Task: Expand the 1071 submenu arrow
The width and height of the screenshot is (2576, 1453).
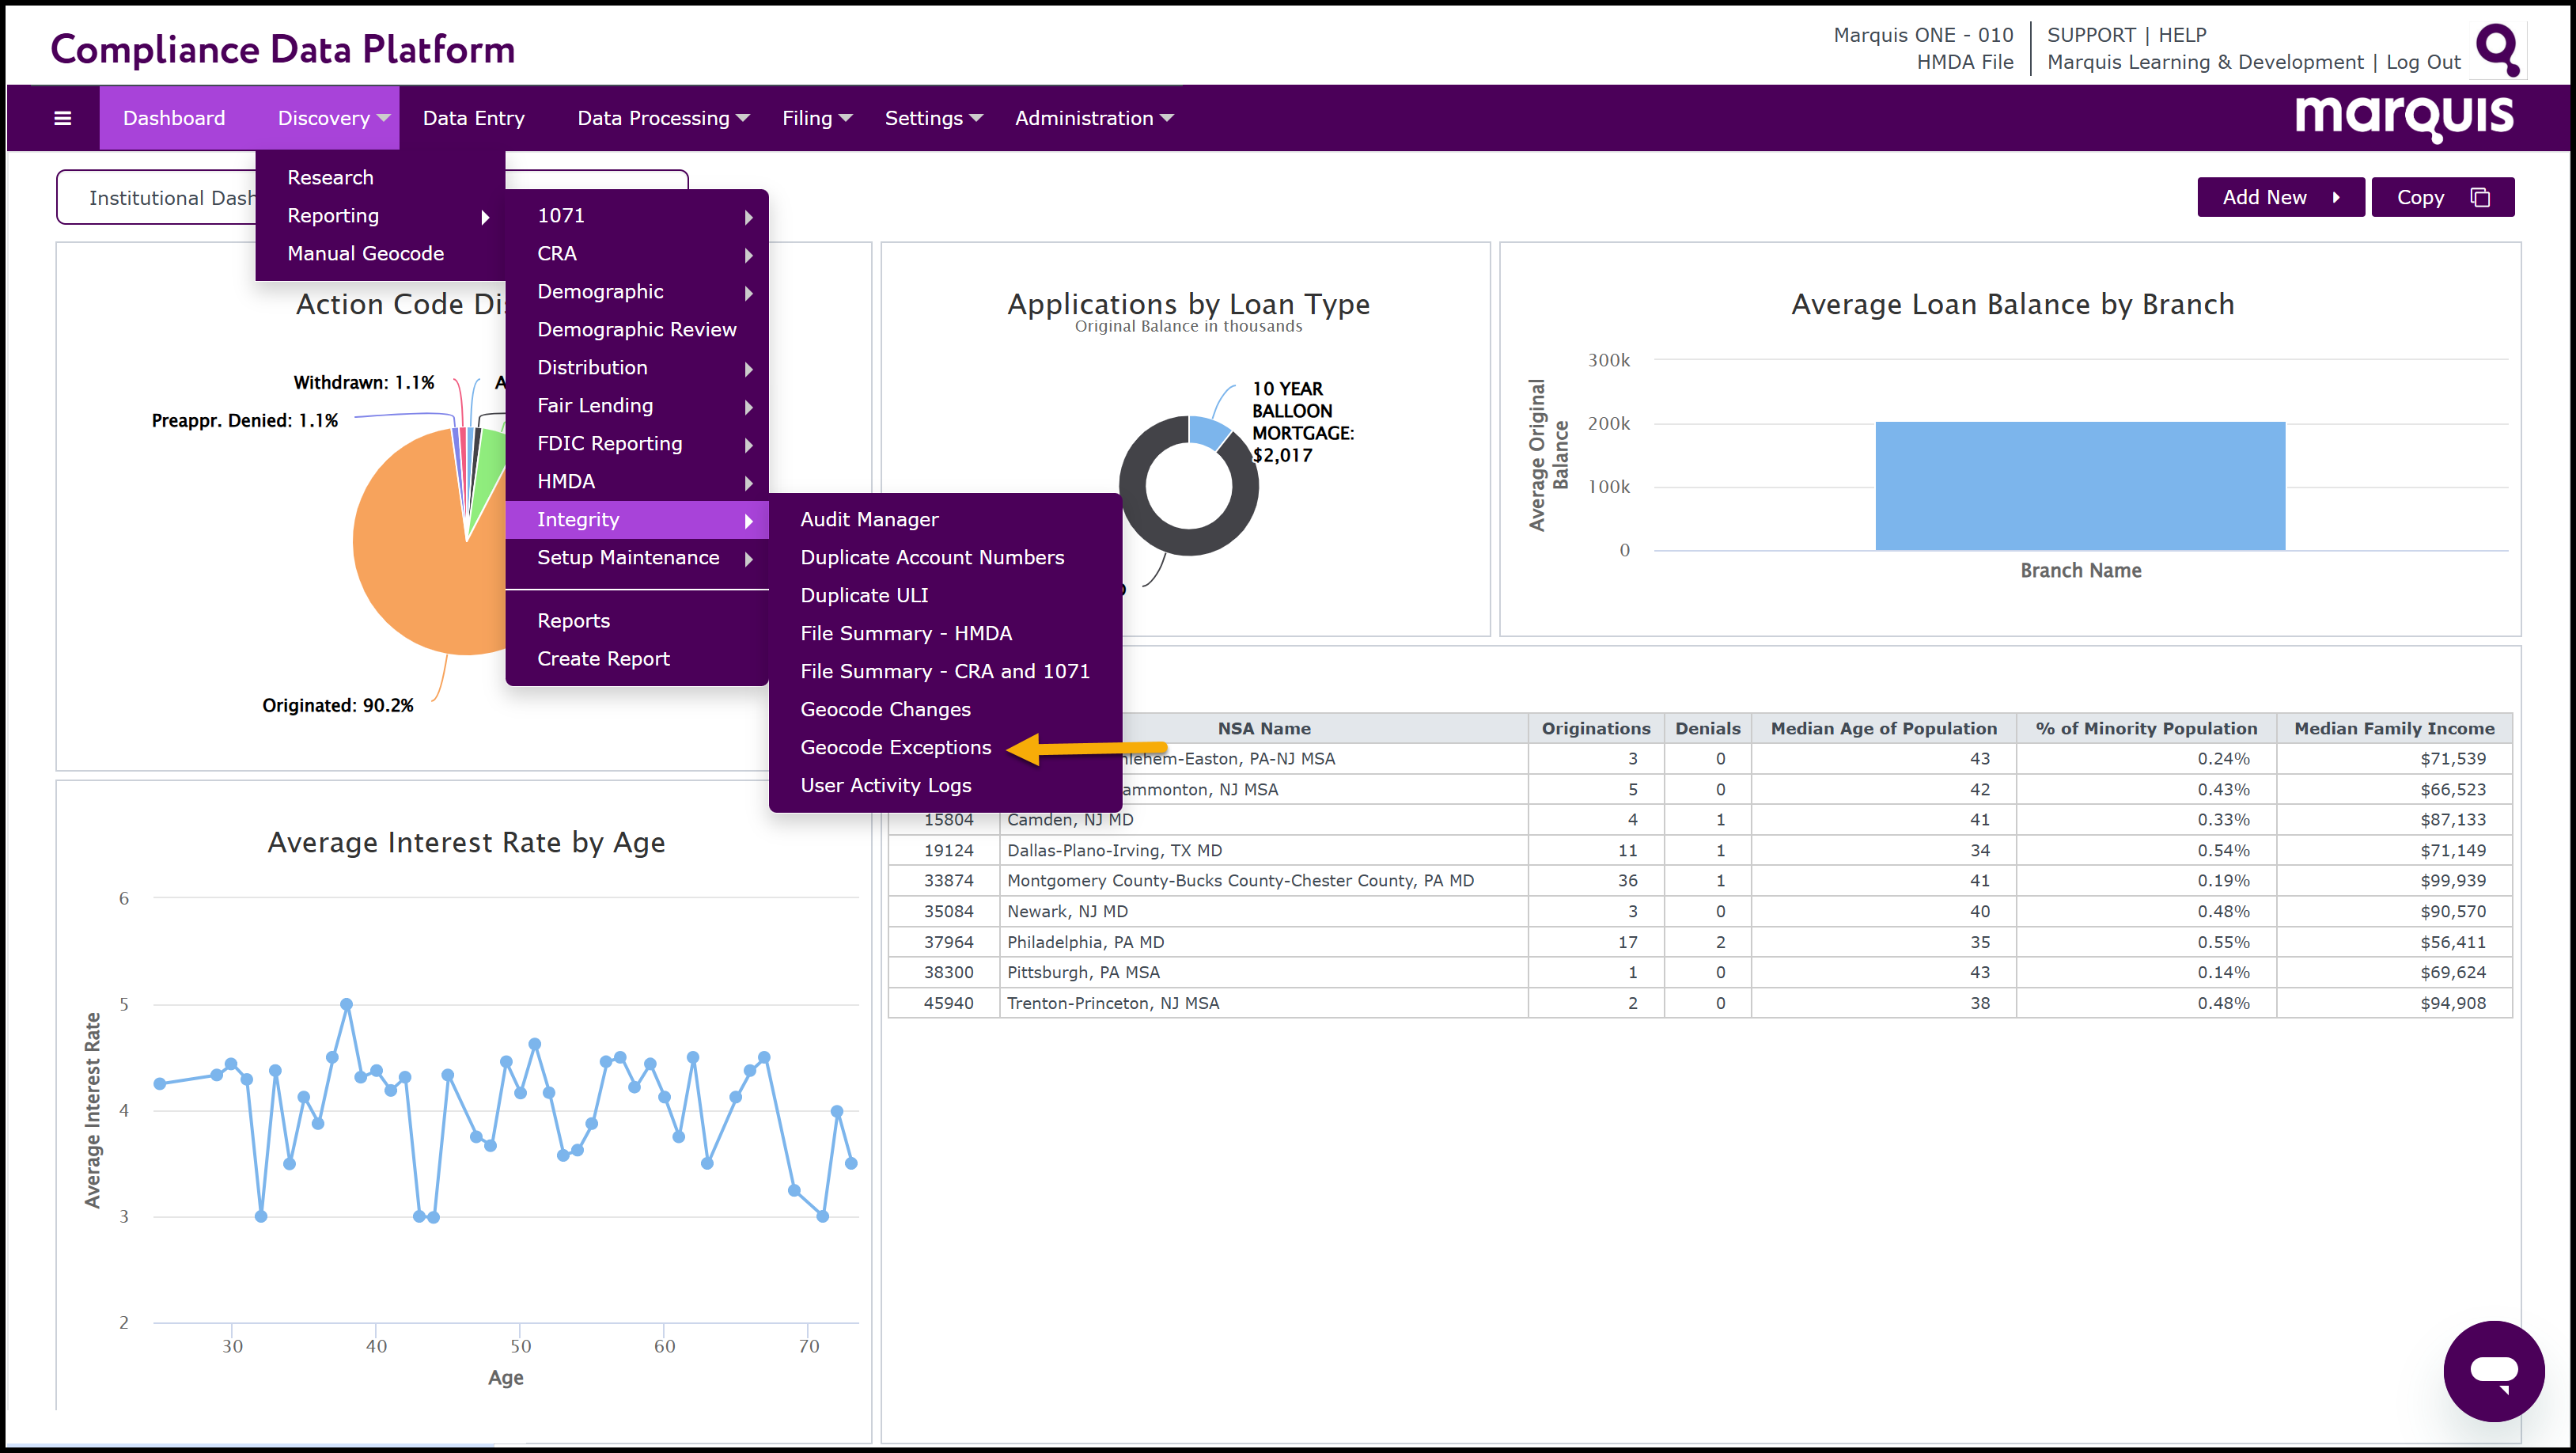Action: tap(748, 217)
